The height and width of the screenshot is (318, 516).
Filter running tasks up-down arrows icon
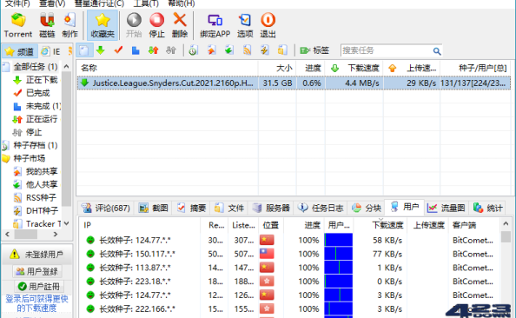pos(154,50)
